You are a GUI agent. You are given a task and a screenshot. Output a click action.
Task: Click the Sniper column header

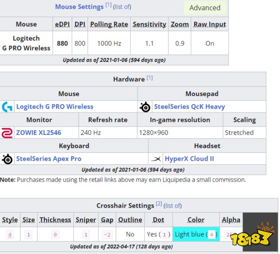[86, 220]
